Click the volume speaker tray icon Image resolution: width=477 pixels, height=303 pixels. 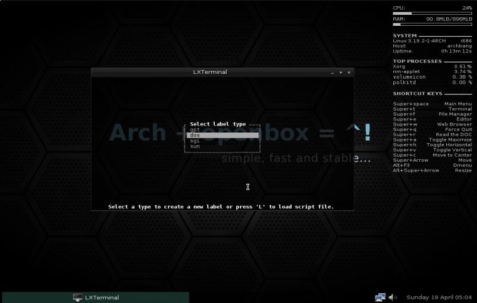(x=393, y=297)
